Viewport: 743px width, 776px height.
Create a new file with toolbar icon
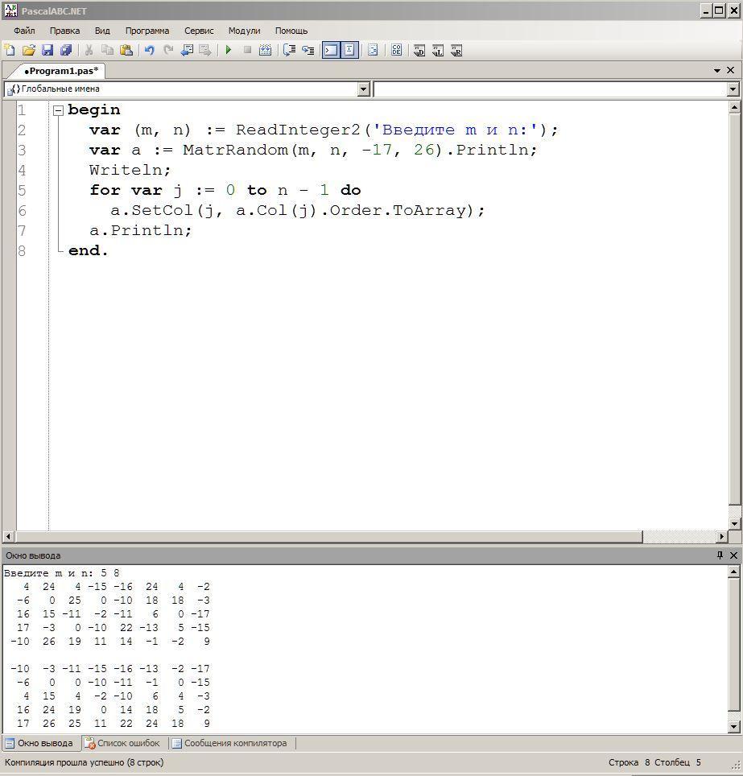pos(10,50)
